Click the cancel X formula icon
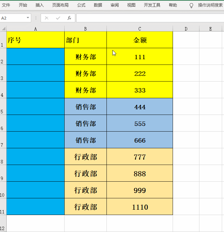This screenshot has height=232, width=224. (x=47, y=18)
